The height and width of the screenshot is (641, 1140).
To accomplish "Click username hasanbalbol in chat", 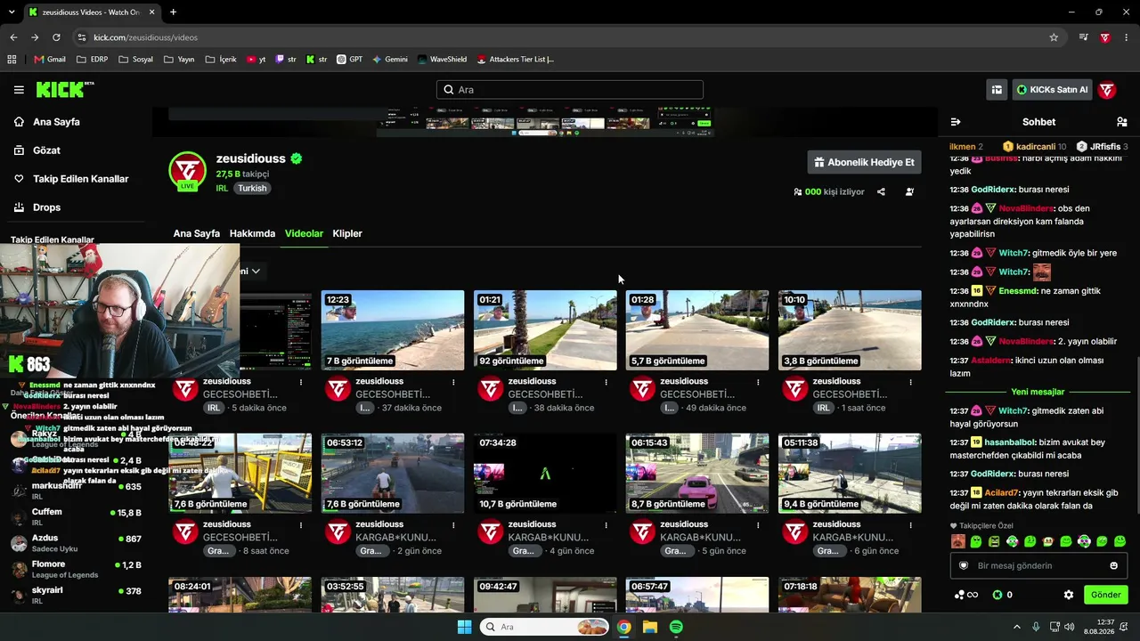I will point(1011,442).
